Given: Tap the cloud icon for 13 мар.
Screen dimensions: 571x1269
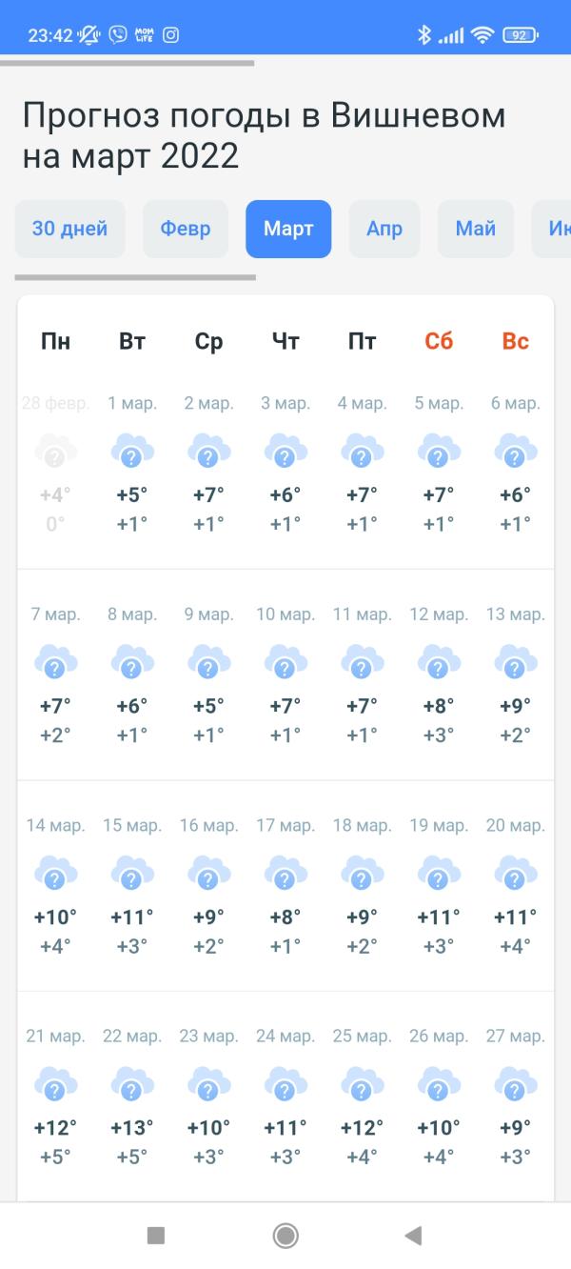Looking at the screenshot, I should [515, 661].
